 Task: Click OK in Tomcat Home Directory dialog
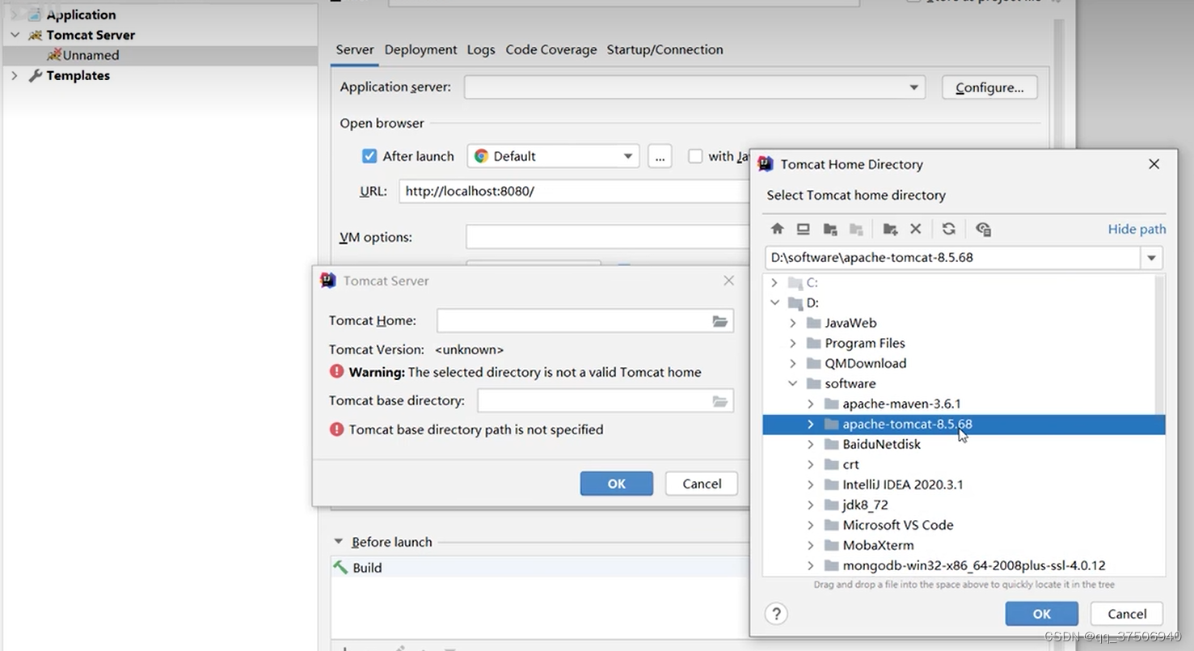pos(1041,614)
